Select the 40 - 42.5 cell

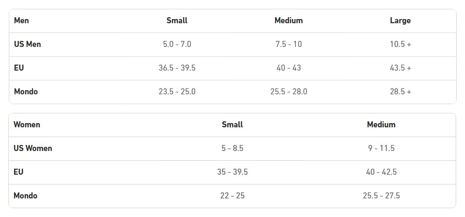[381, 172]
